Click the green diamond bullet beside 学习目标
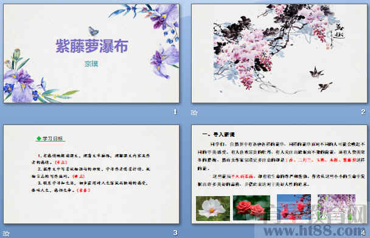This screenshot has height=238, width=370. [39, 138]
